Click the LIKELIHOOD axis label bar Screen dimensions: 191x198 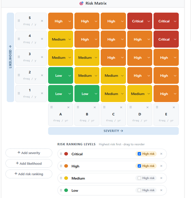pyautogui.click(x=10, y=57)
